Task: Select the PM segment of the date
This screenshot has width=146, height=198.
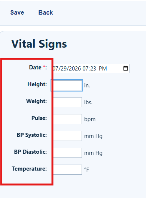Action: coord(103,69)
